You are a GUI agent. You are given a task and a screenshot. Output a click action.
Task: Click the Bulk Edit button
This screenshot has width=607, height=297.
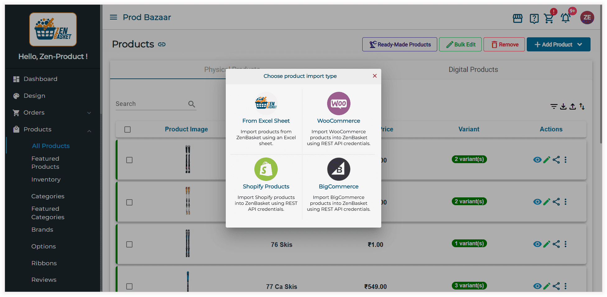460,45
